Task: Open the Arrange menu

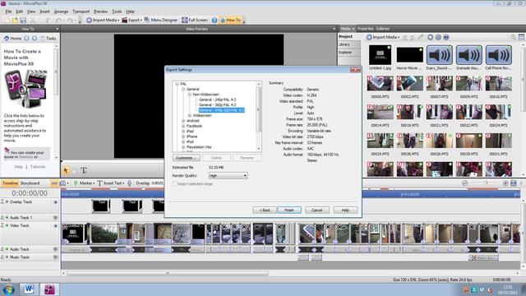Action: (61, 12)
